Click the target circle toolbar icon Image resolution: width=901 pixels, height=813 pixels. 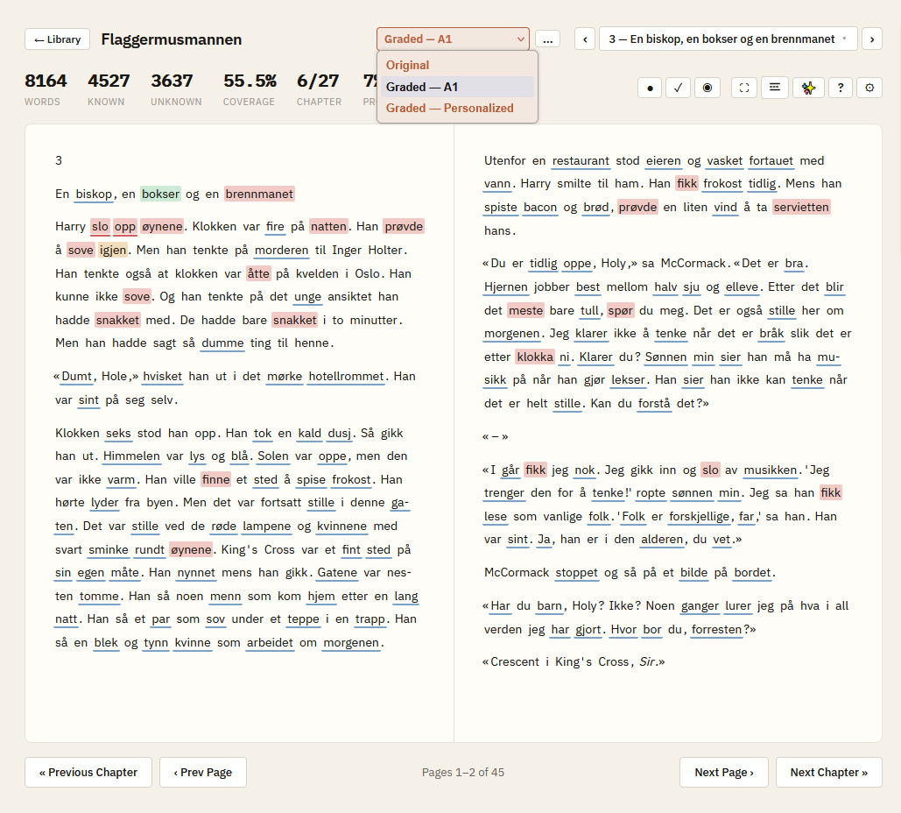[x=707, y=88]
